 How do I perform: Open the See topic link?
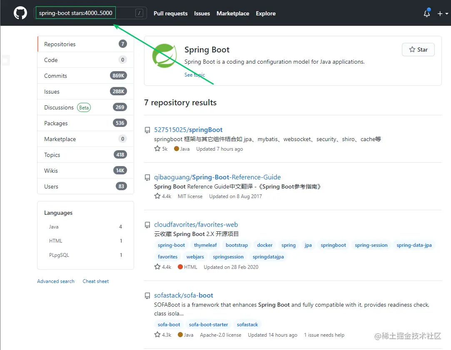coord(194,75)
